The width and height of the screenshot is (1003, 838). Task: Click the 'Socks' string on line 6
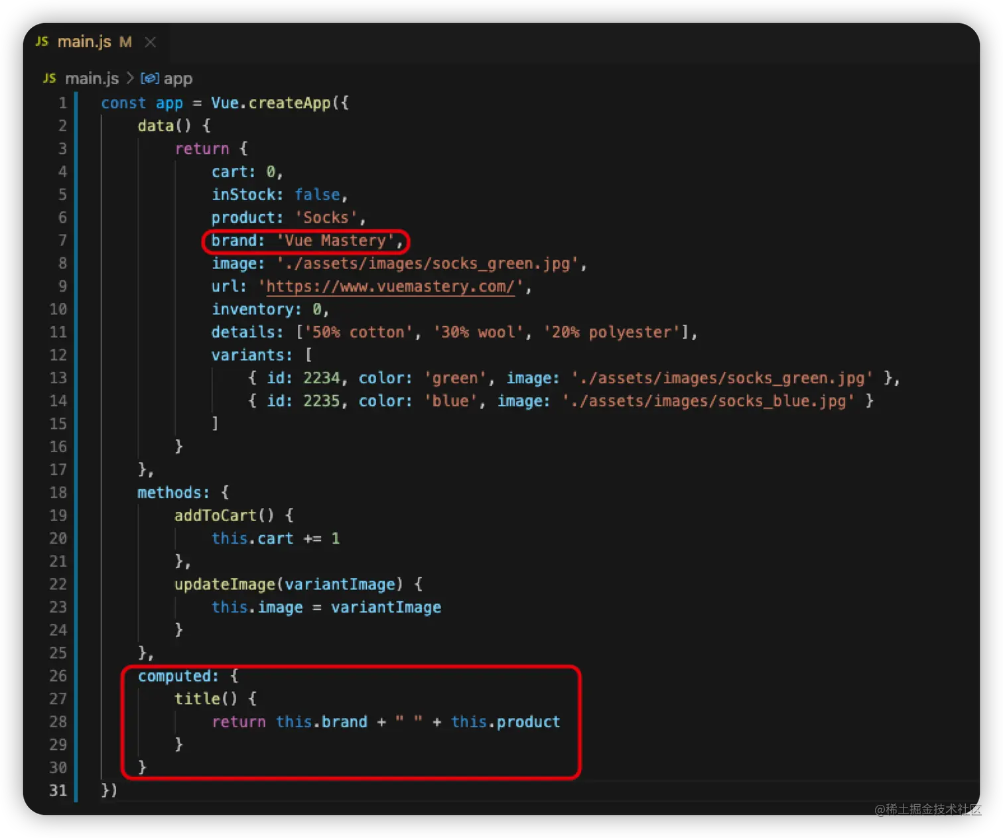point(326,217)
